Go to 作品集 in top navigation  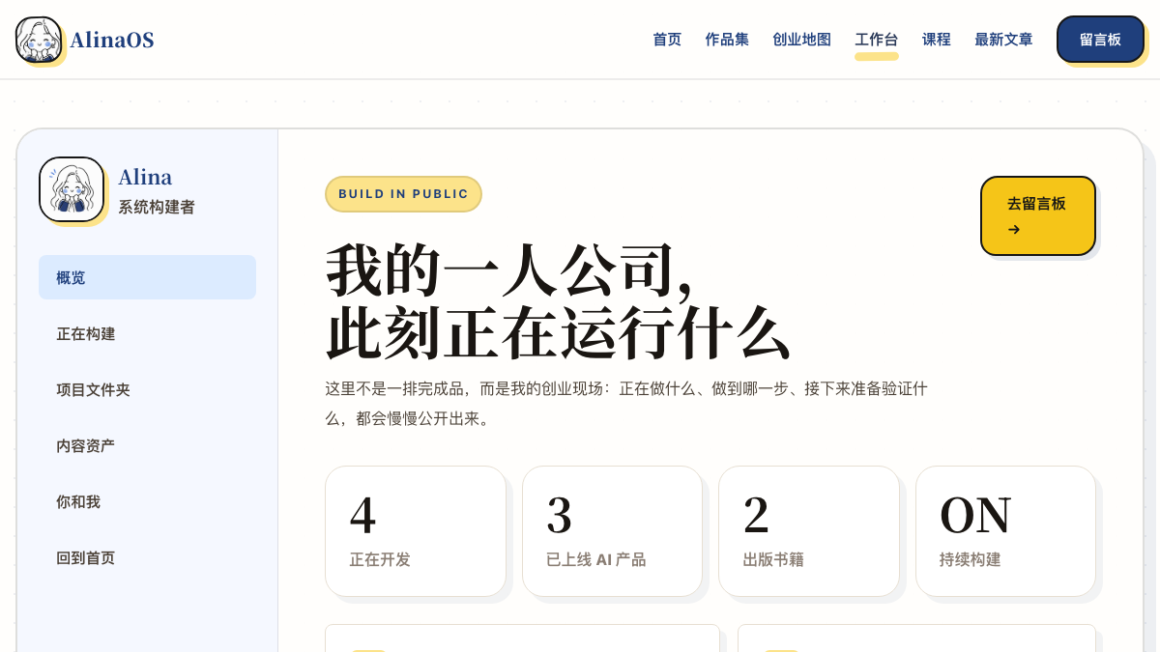(727, 40)
